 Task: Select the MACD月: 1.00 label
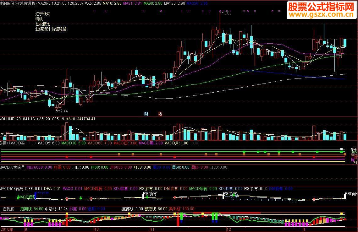click(176, 143)
